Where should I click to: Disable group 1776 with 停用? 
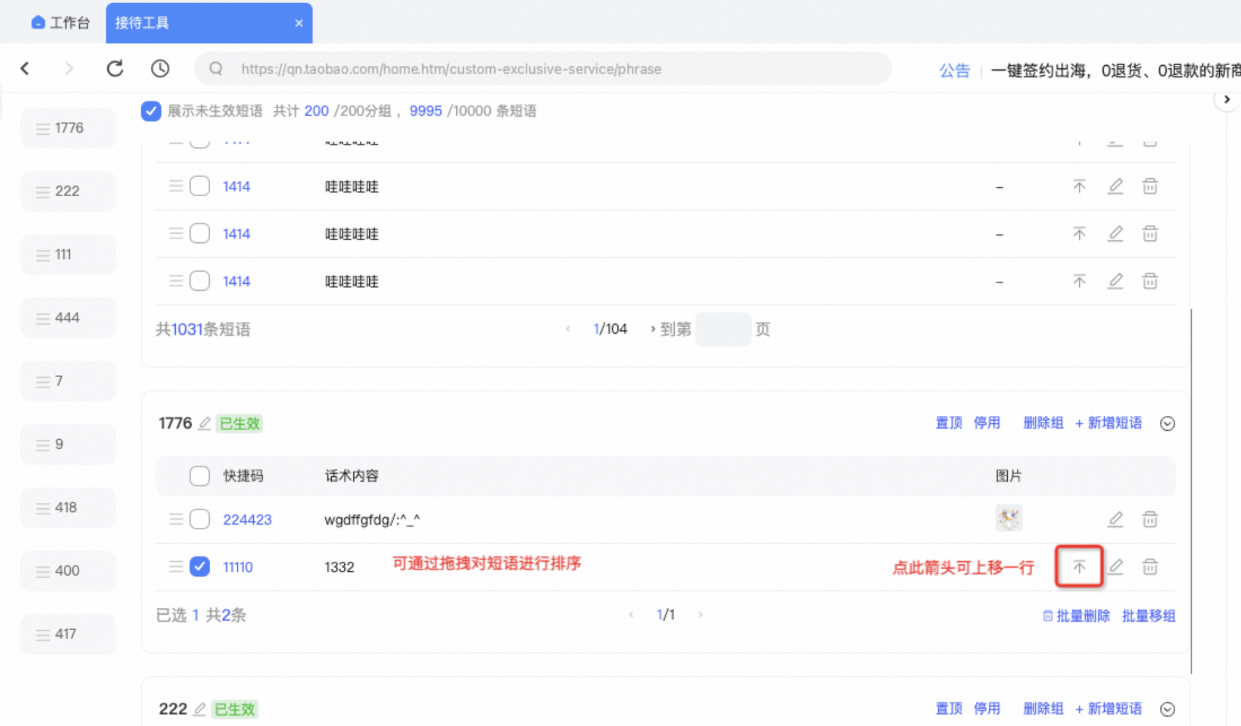point(987,423)
